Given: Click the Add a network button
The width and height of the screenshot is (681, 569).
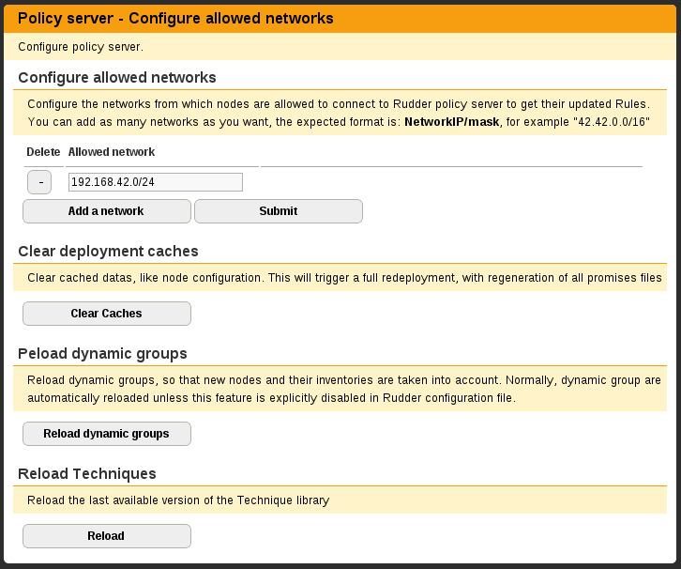Looking at the screenshot, I should pyautogui.click(x=107, y=211).
